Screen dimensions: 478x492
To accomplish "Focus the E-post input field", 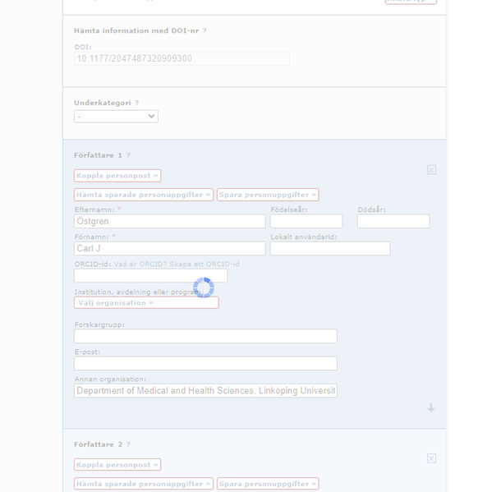I will click(205, 363).
